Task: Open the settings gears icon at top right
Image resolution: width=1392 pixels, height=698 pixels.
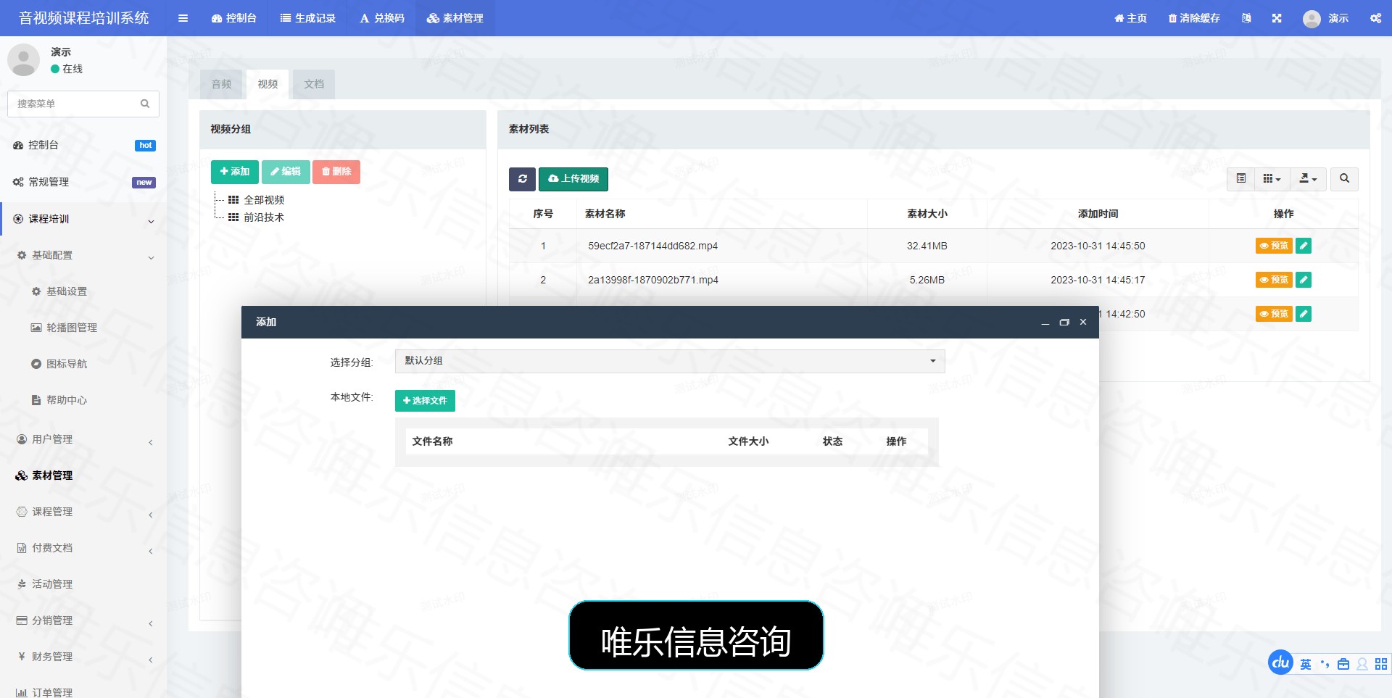Action: 1375,18
